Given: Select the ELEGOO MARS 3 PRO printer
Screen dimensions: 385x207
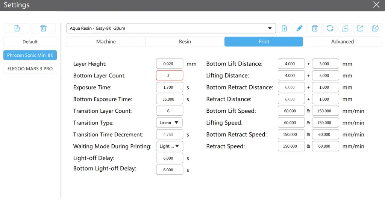Looking at the screenshot, I should pyautogui.click(x=30, y=69).
